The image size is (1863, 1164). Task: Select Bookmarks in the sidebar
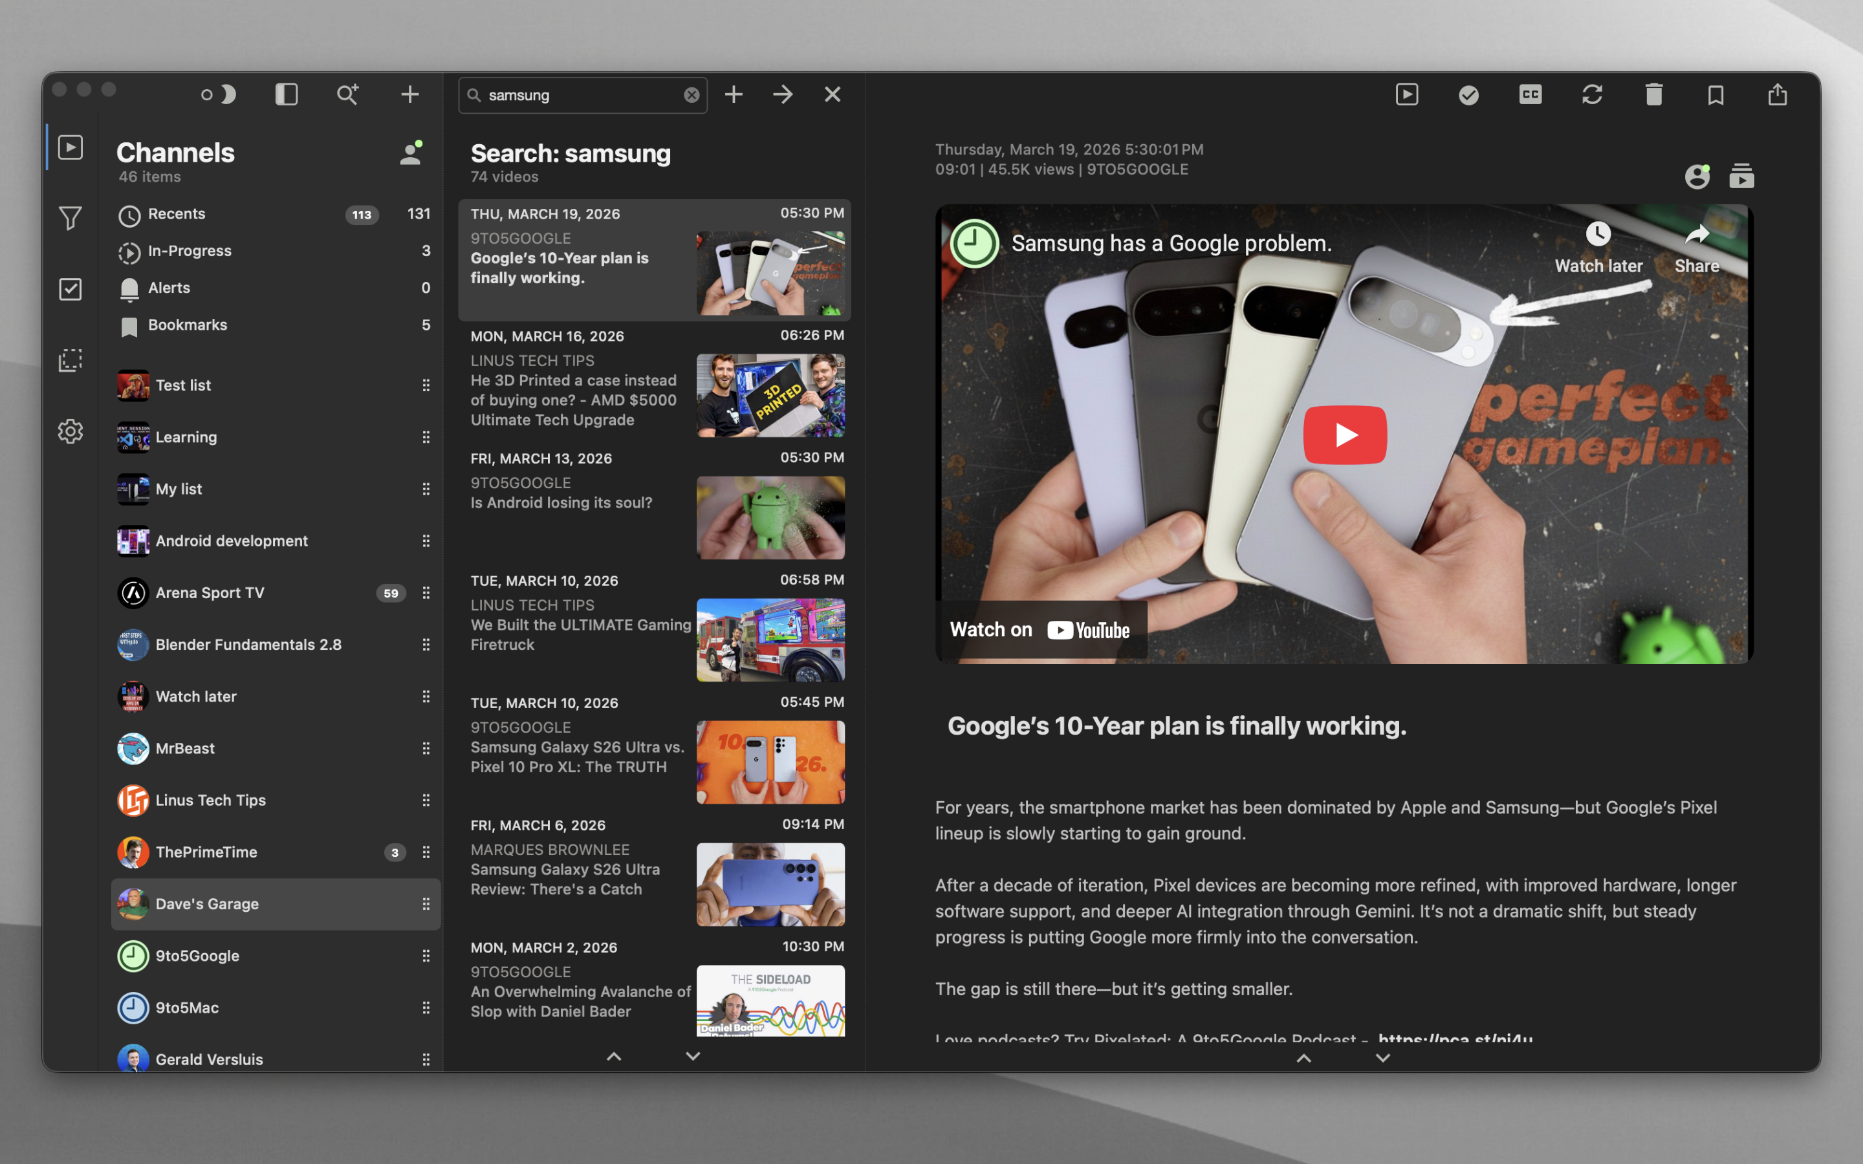(x=275, y=326)
